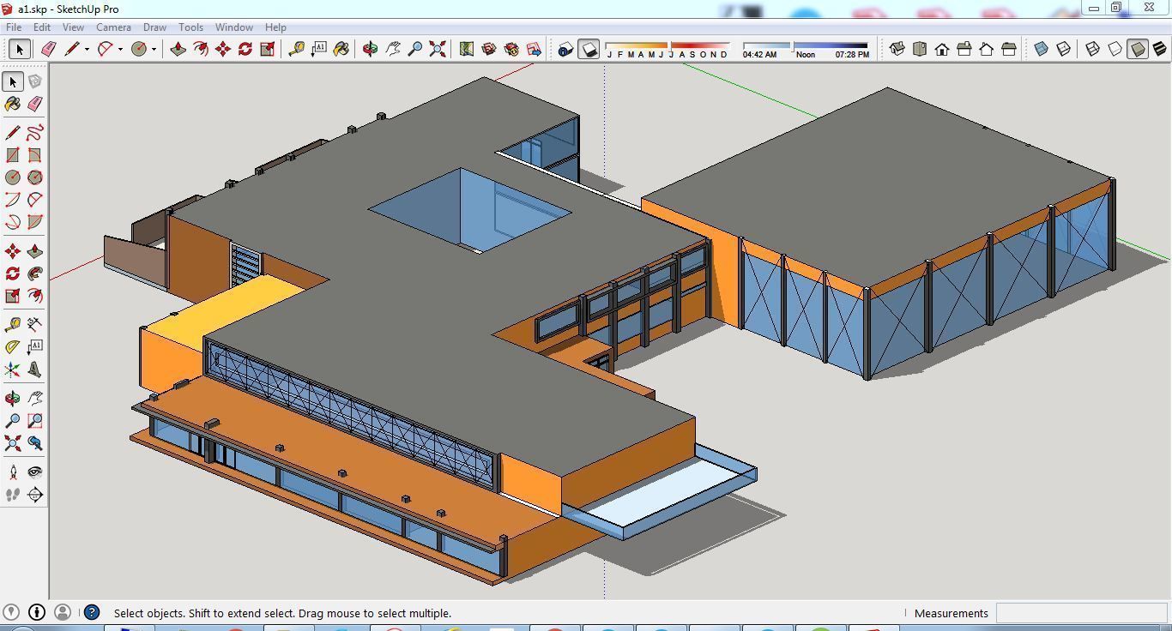Pick the Tape Measure tool in top toolbar

pyautogui.click(x=297, y=49)
